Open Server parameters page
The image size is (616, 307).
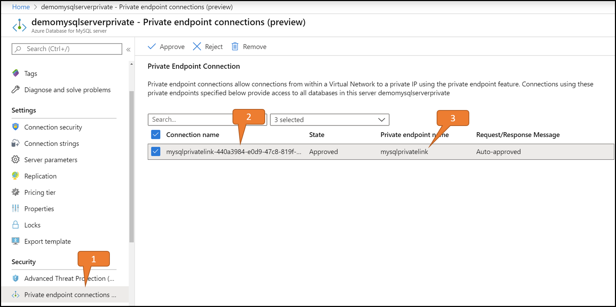[x=51, y=160]
